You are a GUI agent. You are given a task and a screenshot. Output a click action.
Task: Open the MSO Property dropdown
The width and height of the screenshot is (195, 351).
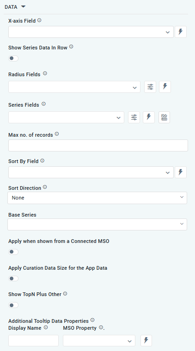99,341
